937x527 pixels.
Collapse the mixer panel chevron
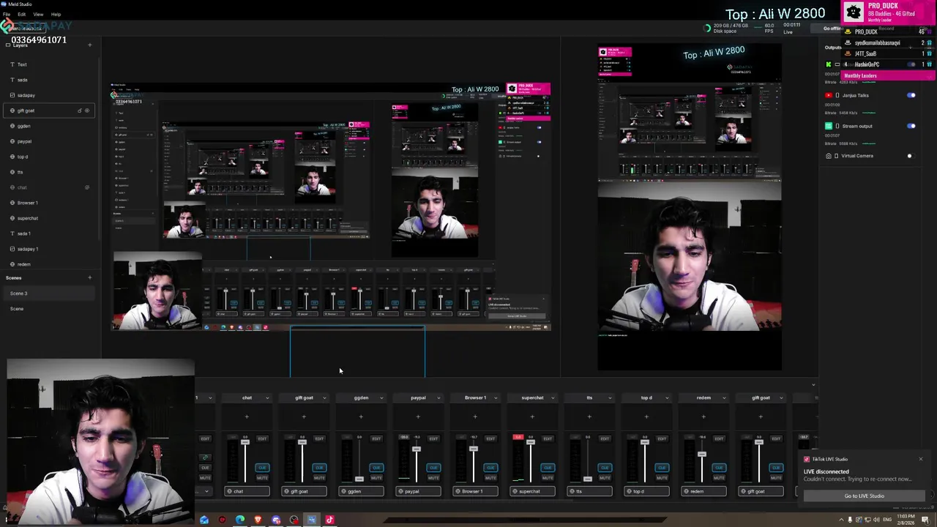point(813,385)
